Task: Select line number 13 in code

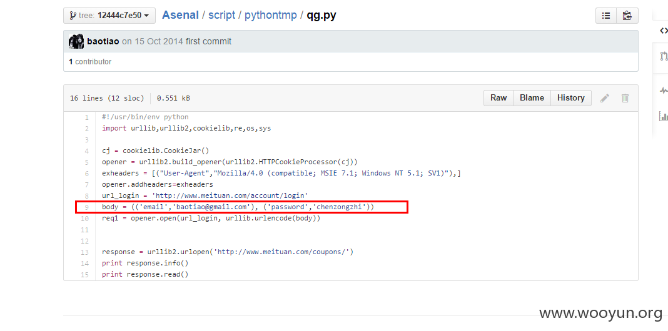Action: click(85, 252)
